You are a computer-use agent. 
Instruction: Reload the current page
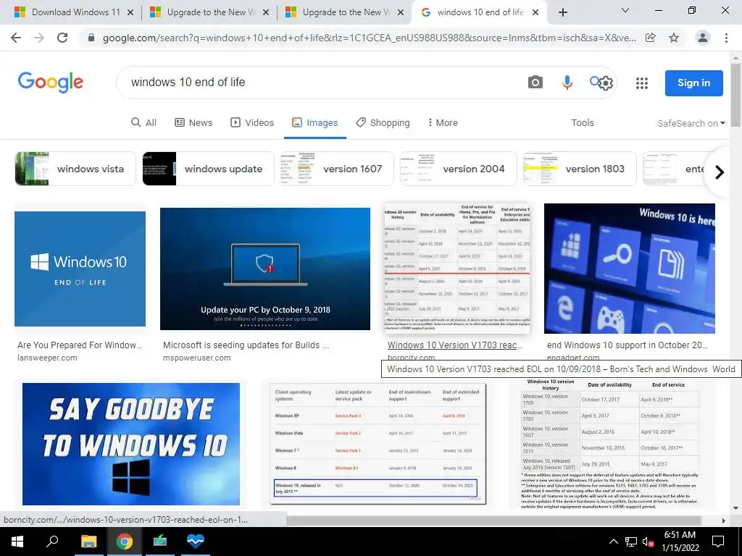click(62, 38)
